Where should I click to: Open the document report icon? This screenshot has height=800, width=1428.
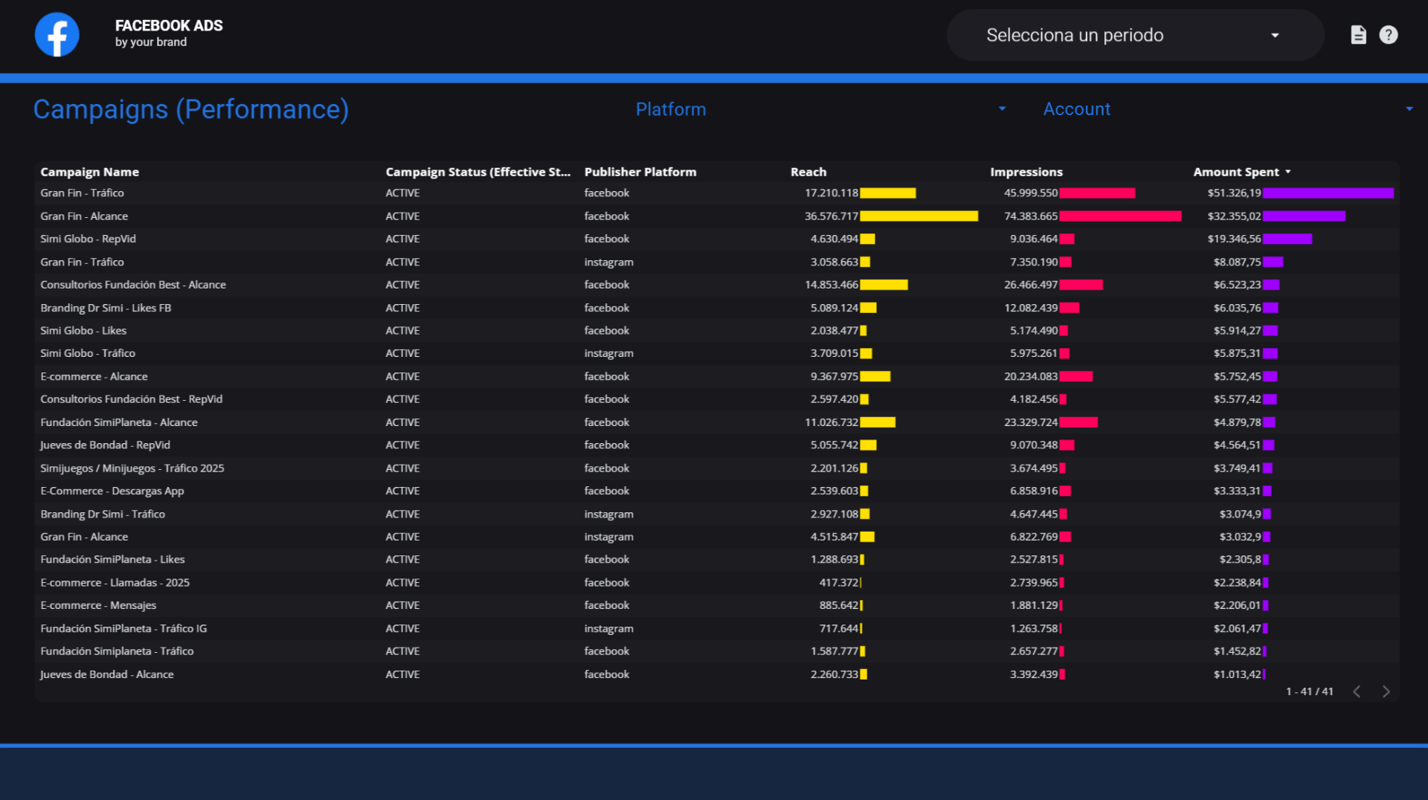point(1358,35)
